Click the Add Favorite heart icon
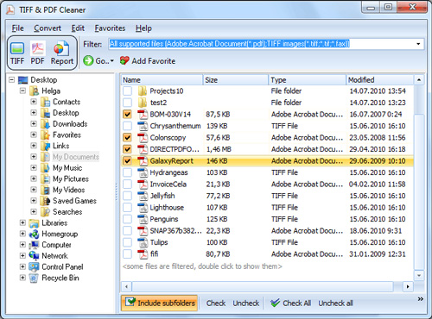This screenshot has width=432, height=319. [124, 60]
